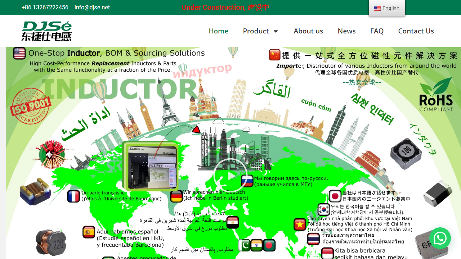Click the German flag icon
461x259 pixels.
(176, 196)
